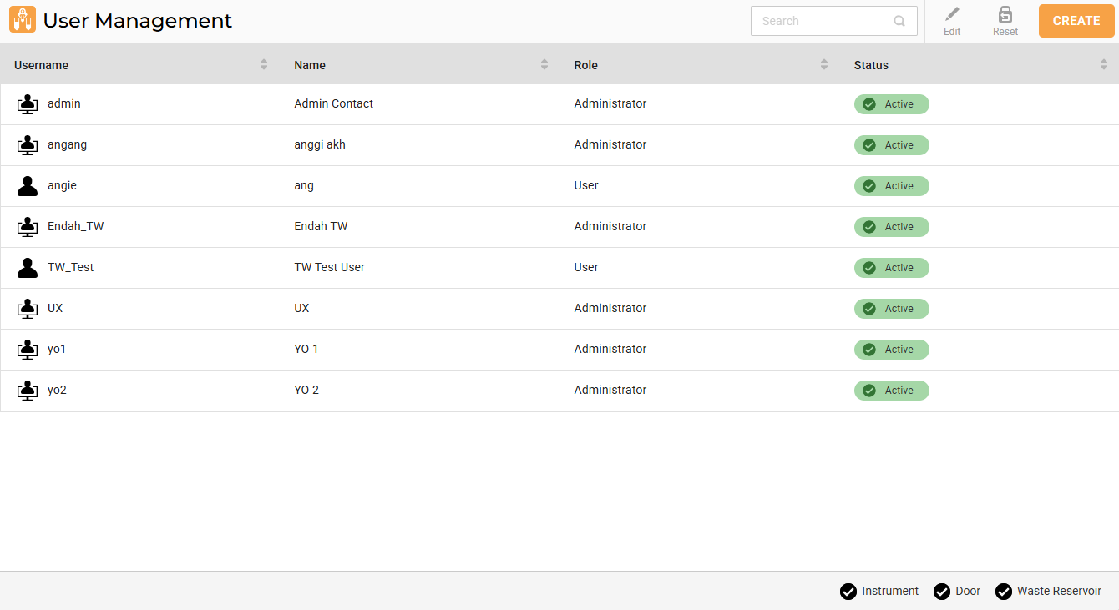Click the search magnifier icon
1119x610 pixels.
pos(899,22)
